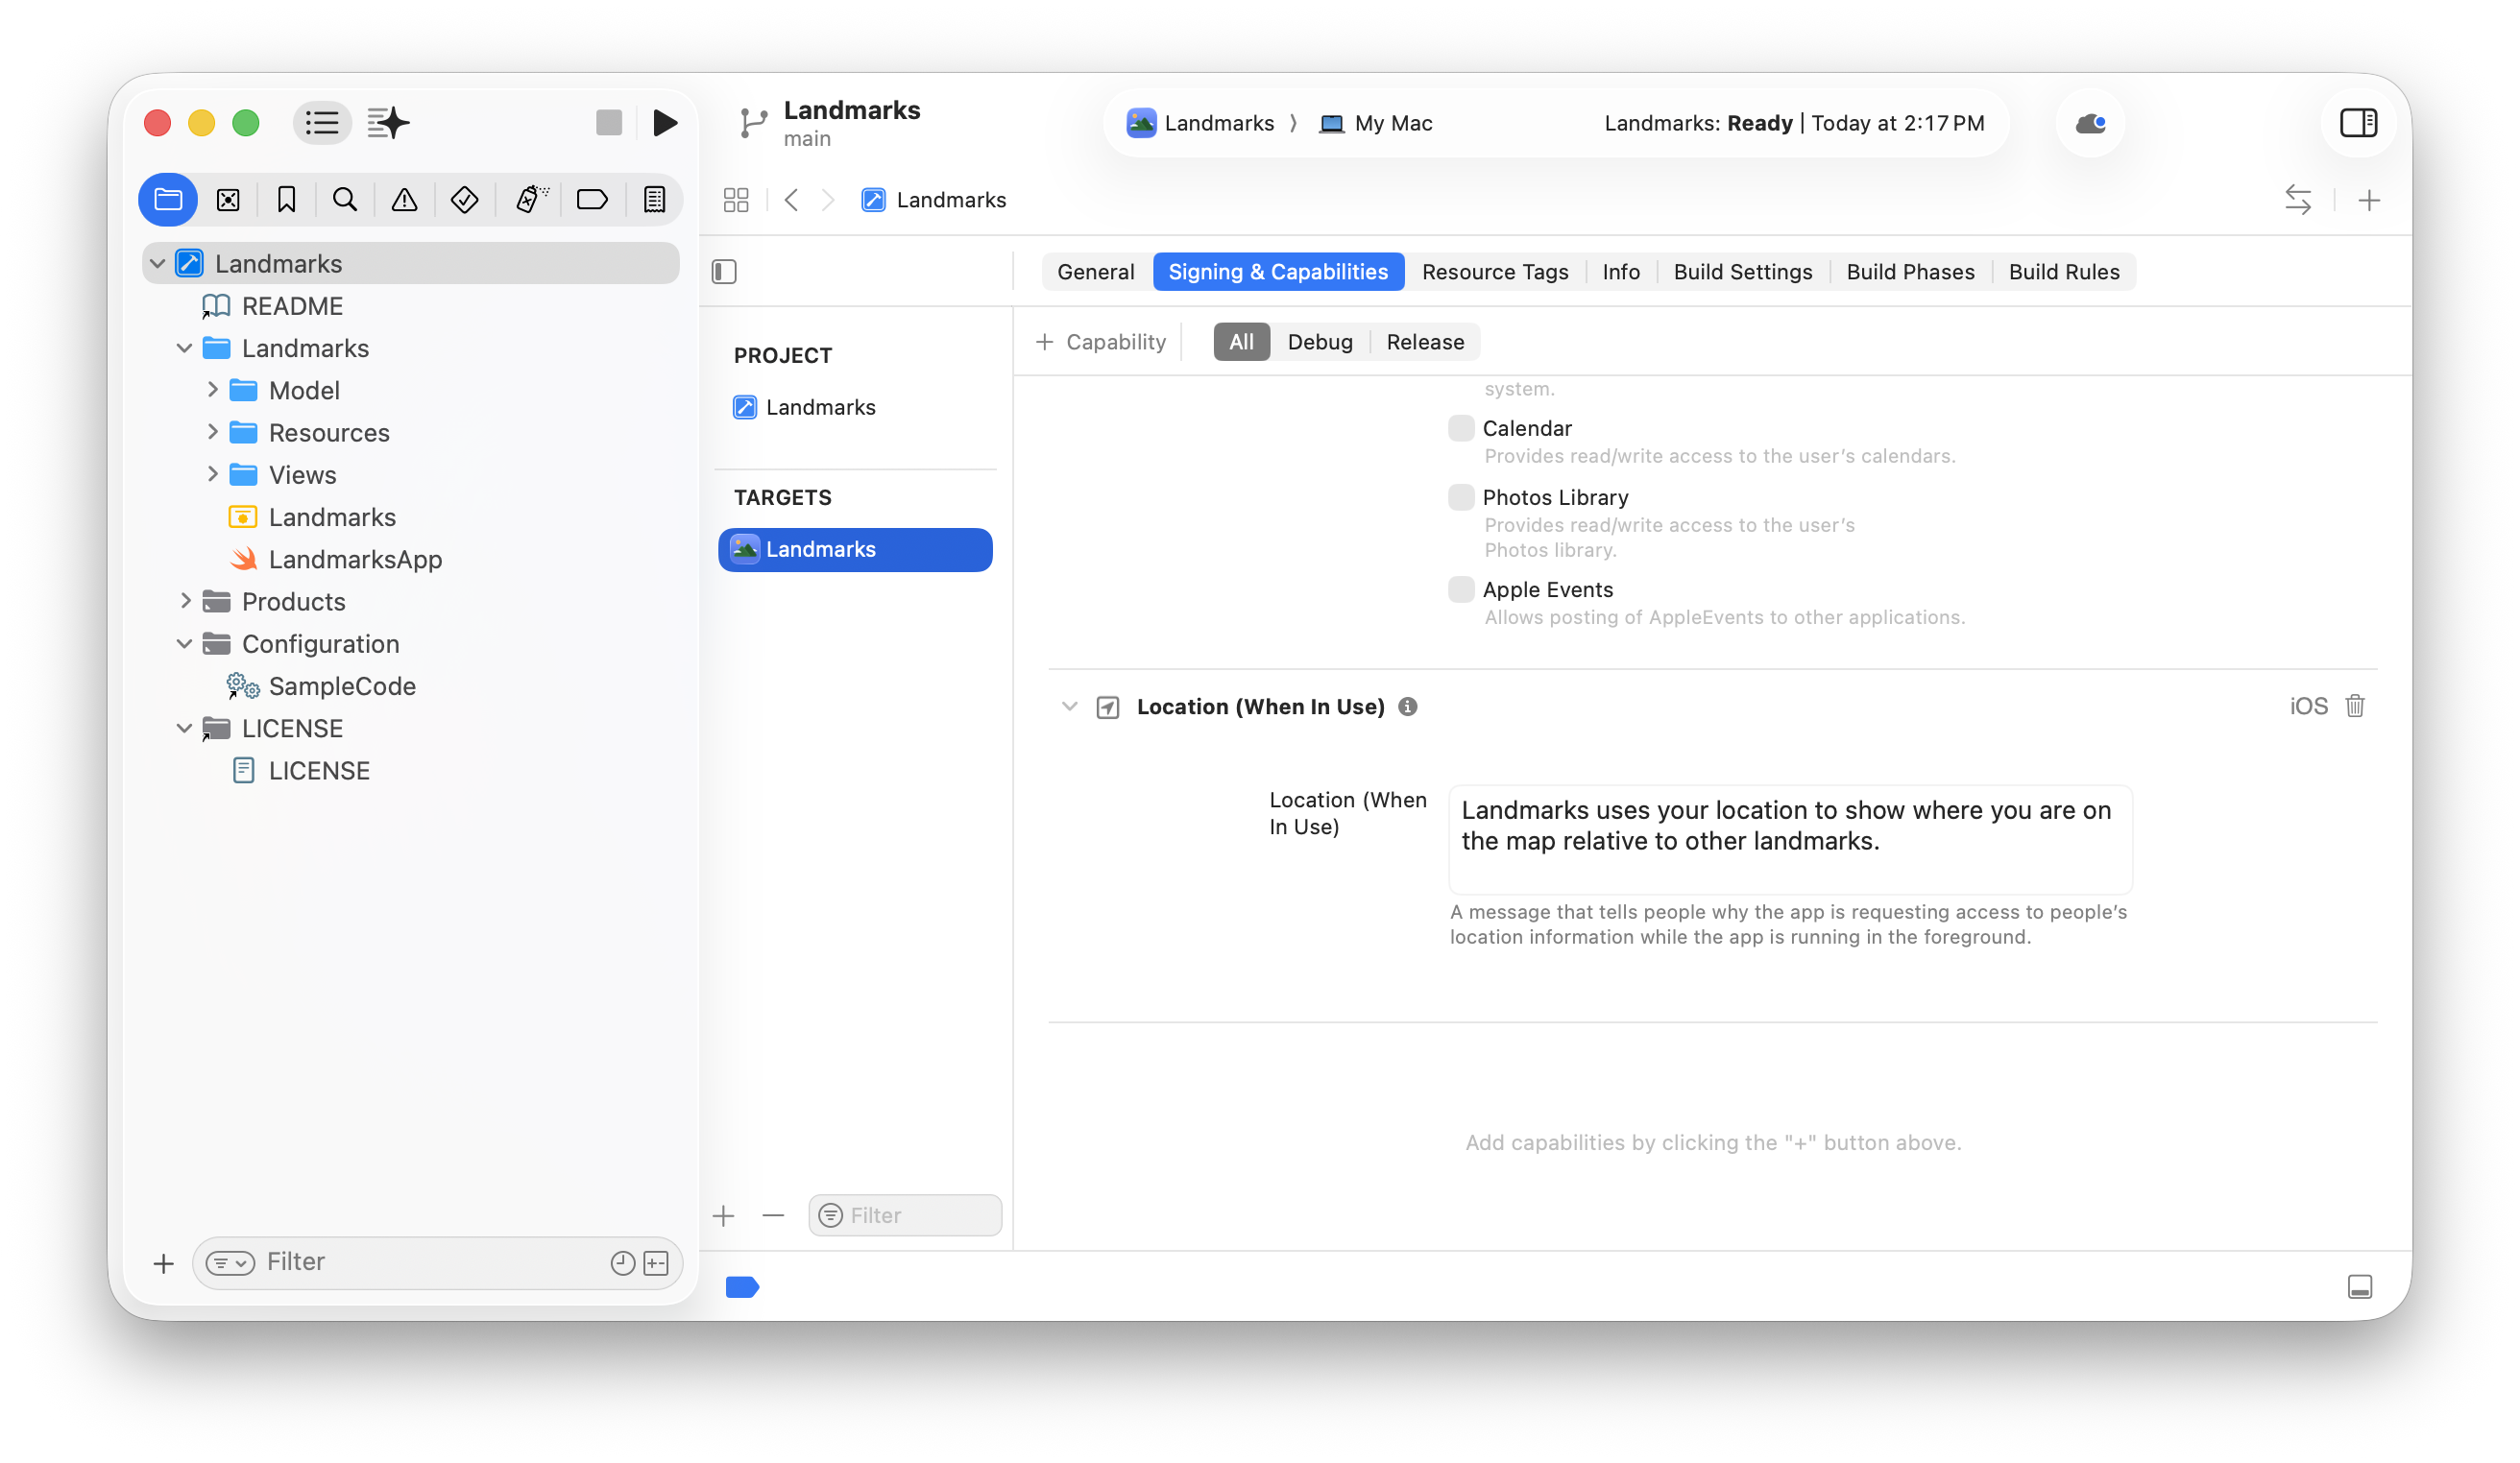2520x1463 pixels.
Task: Show recently changed files filter clock icon
Action: pyautogui.click(x=623, y=1263)
